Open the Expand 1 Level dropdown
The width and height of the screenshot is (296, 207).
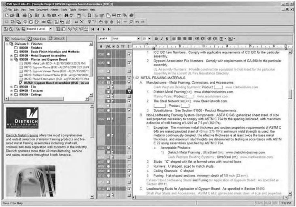pos(50,29)
